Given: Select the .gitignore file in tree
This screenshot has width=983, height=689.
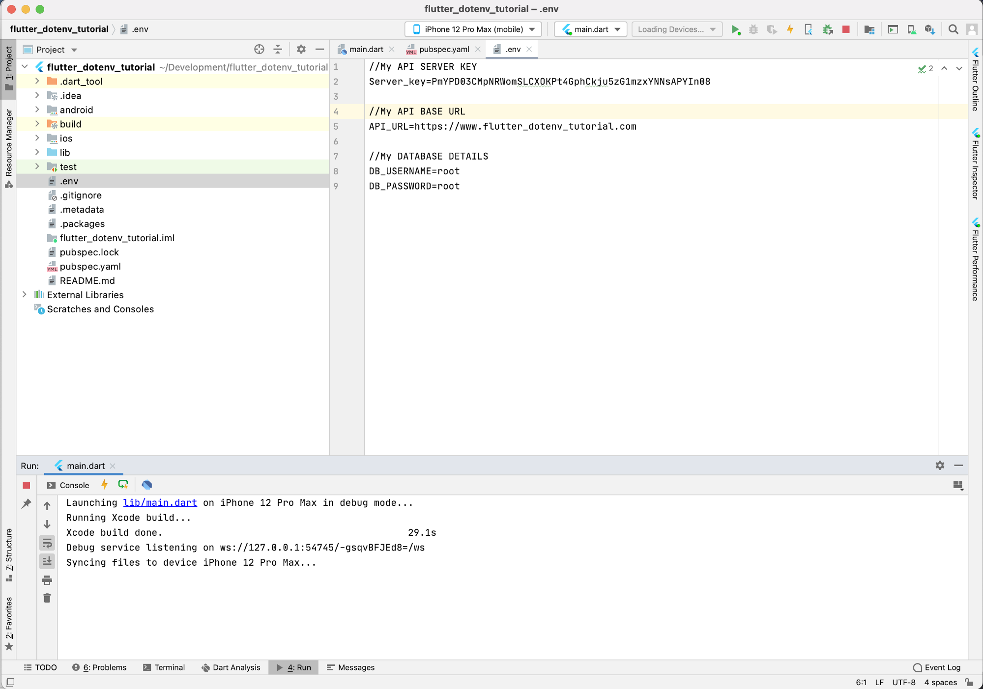Looking at the screenshot, I should coord(81,195).
